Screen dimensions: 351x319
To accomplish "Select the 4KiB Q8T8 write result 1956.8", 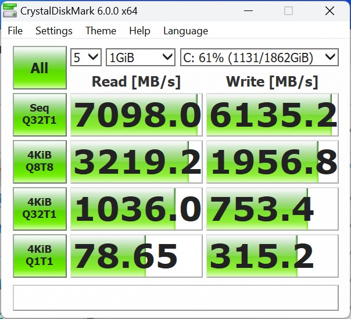I will click(x=272, y=162).
